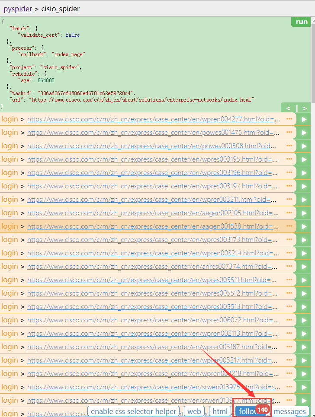Click the previous task arrow below run
The image size is (315, 417).
point(288,108)
